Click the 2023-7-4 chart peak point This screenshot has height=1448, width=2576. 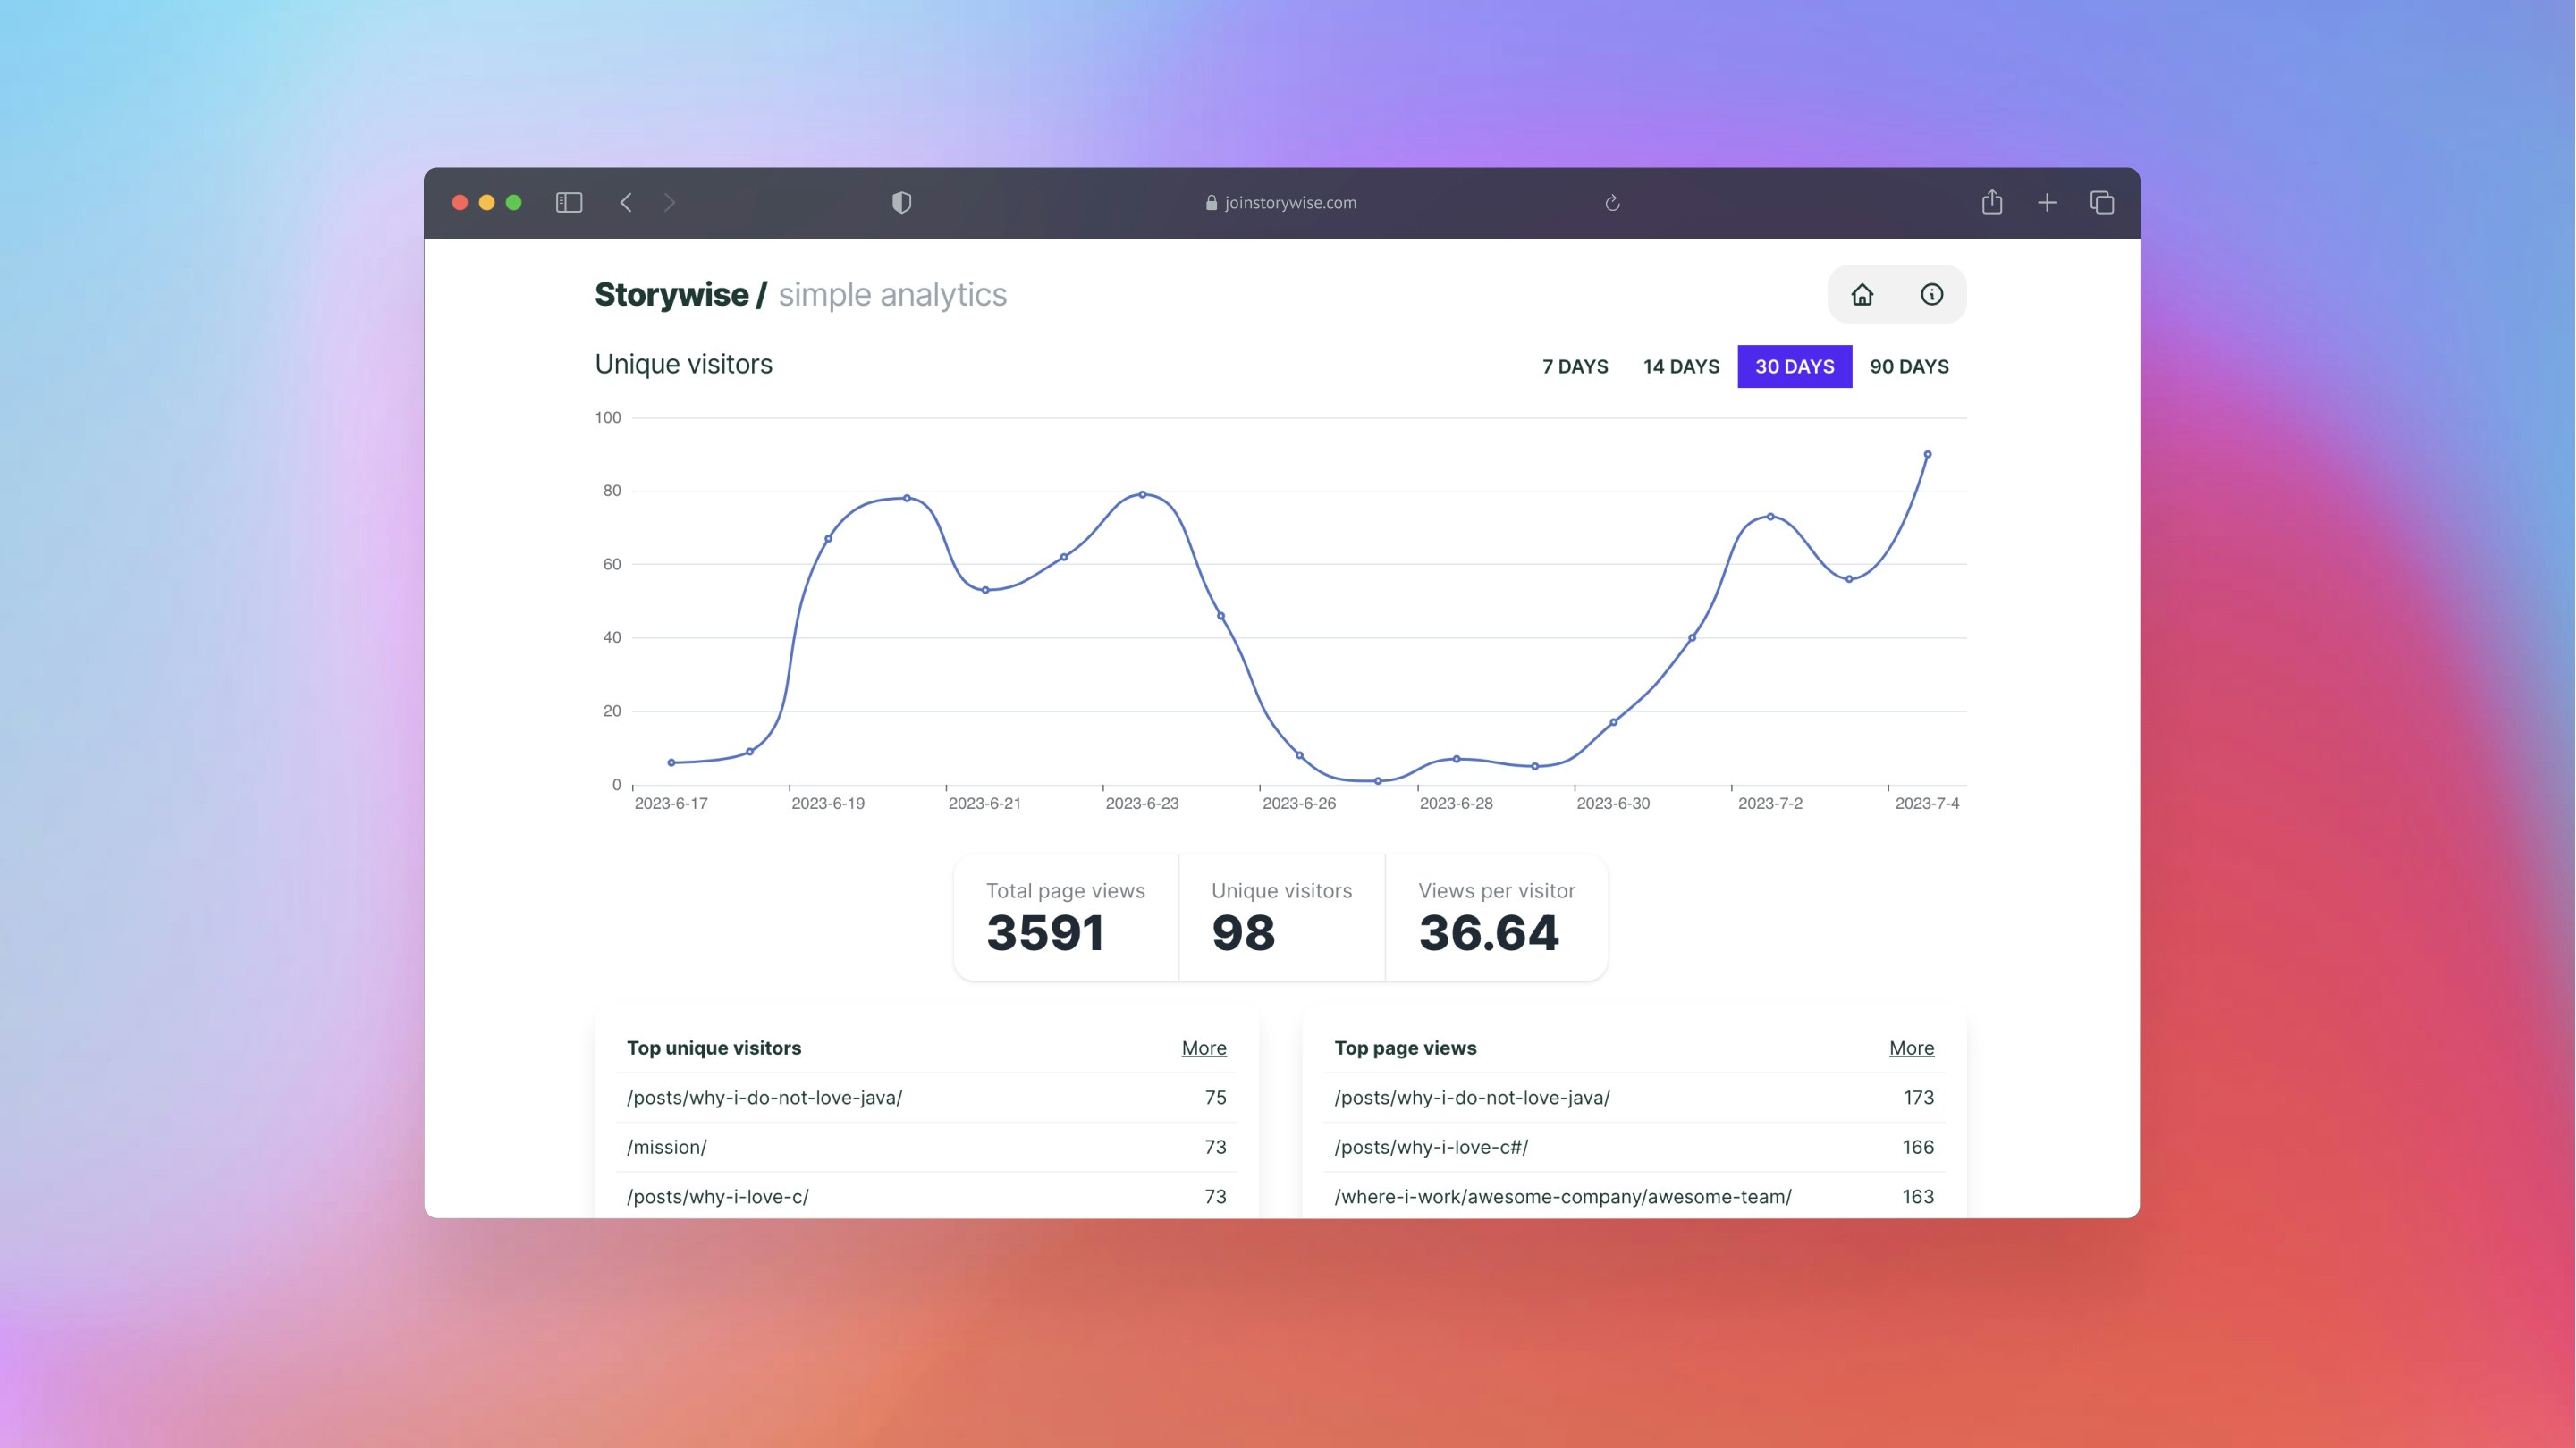tap(1928, 454)
